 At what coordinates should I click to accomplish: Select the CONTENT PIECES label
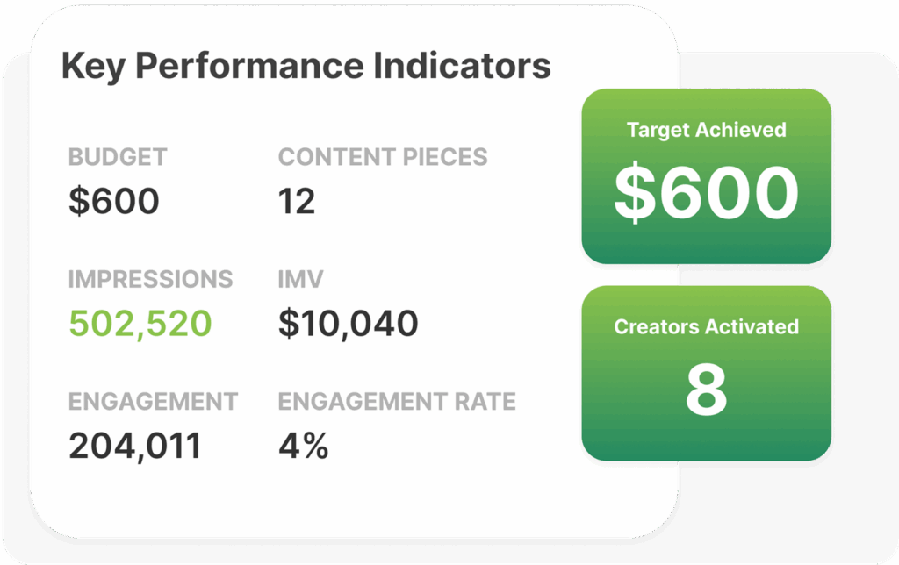[383, 157]
